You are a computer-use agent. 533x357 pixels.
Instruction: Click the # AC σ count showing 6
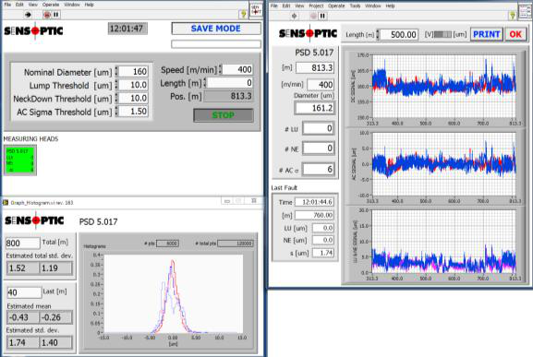pos(318,169)
